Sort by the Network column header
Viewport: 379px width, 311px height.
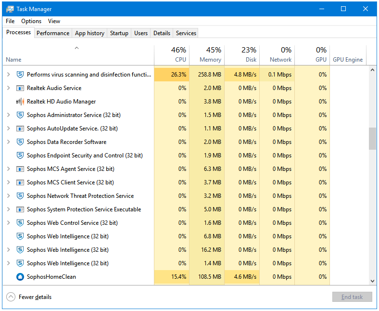277,55
